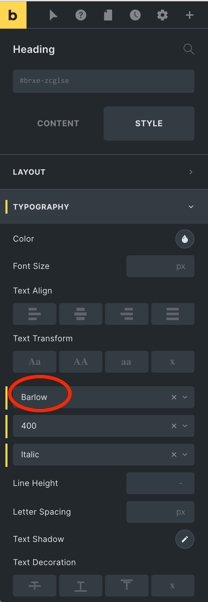Open revision history clock icon

135,15
